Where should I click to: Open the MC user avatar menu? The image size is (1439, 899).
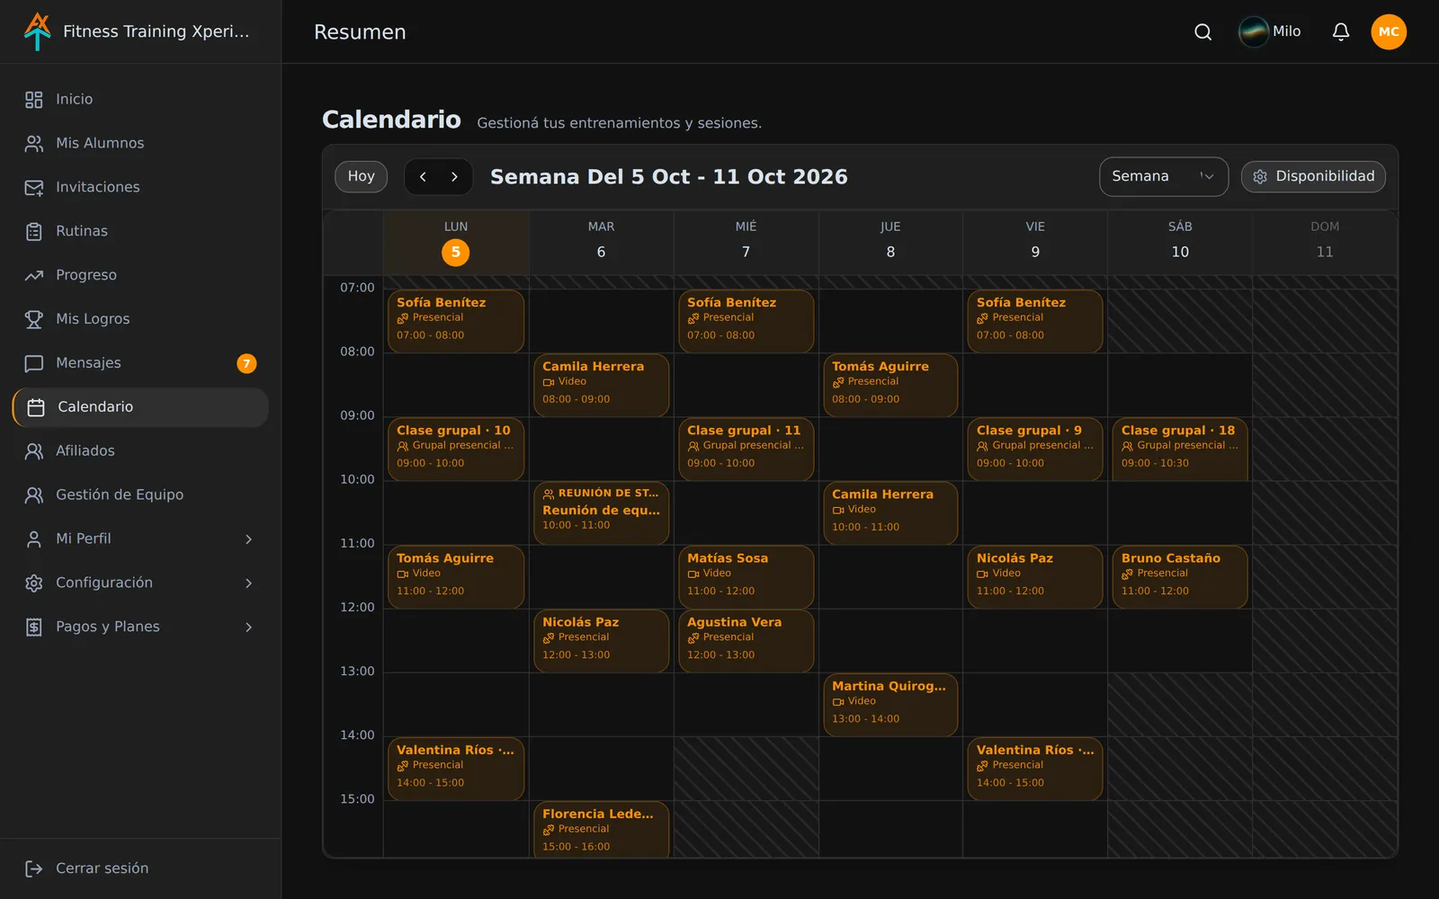[x=1389, y=32]
